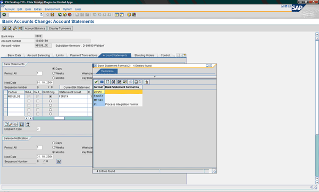
Task: Open the Account menu
Action: pyautogui.click(x=10, y=9)
